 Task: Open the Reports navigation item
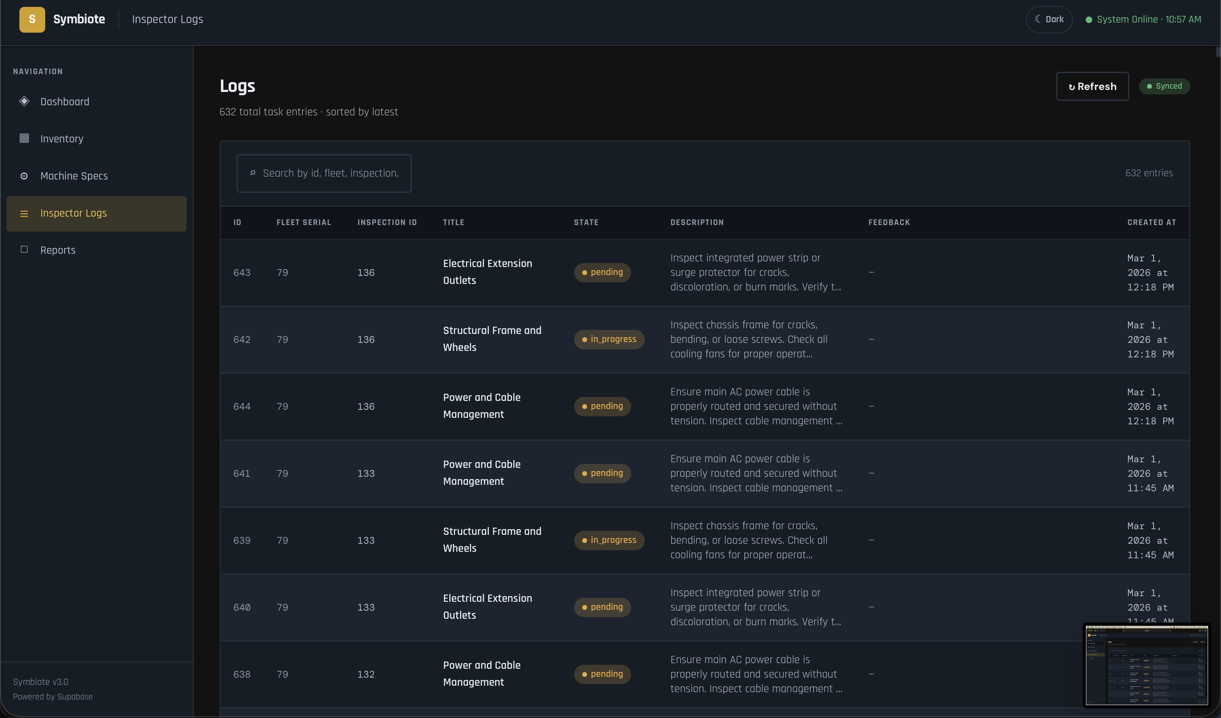click(58, 250)
